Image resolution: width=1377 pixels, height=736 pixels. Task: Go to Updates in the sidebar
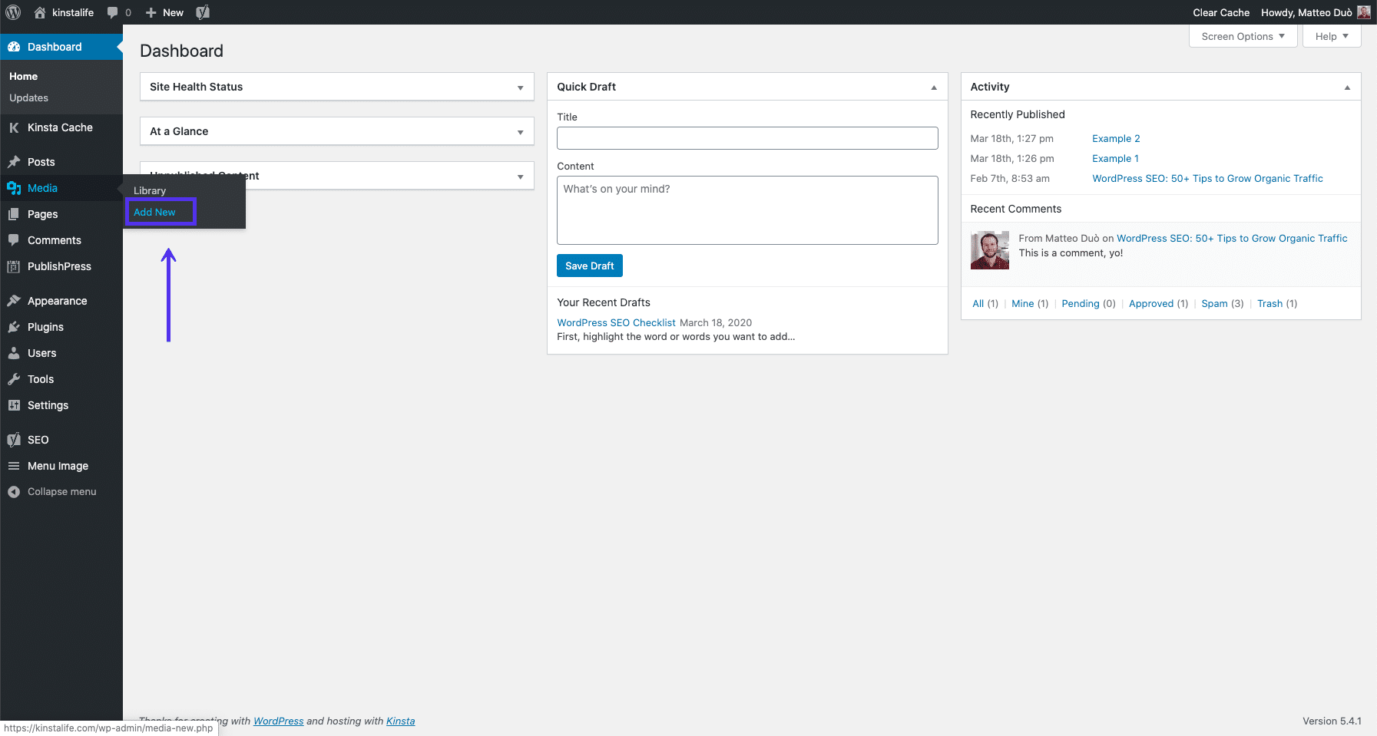28,97
